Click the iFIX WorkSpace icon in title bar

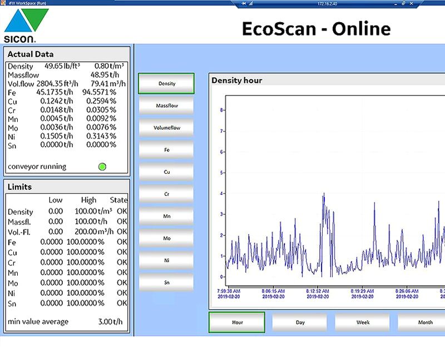pos(4,3)
